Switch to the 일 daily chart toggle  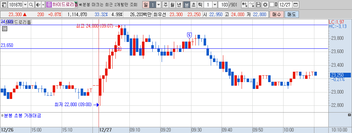(146, 5)
